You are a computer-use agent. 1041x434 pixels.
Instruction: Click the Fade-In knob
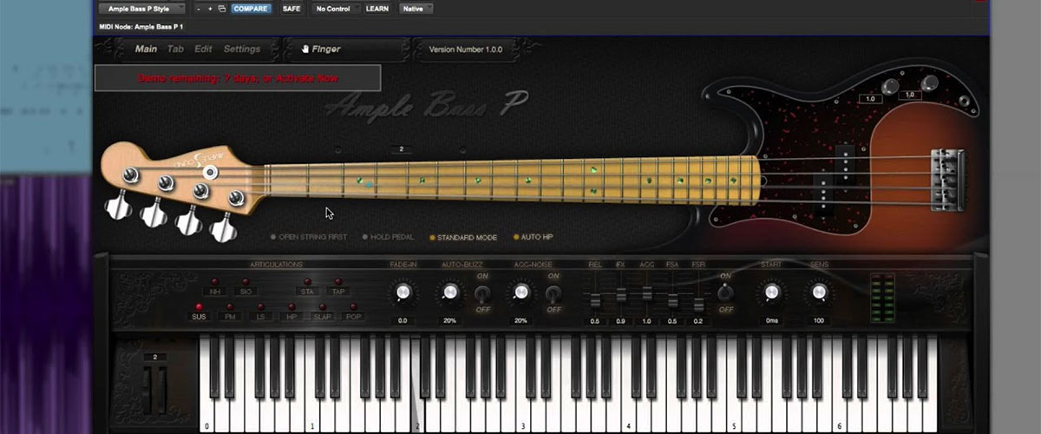[403, 293]
